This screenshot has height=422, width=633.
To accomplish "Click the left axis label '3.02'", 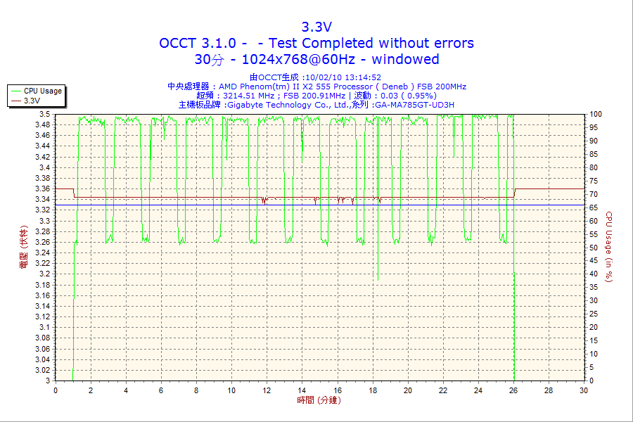I will pyautogui.click(x=42, y=371).
